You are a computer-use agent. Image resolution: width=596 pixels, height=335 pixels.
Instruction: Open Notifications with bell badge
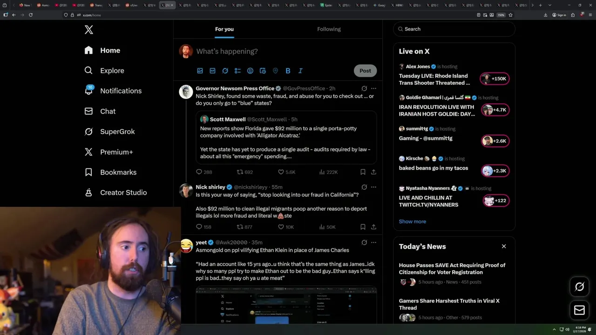coord(113,91)
